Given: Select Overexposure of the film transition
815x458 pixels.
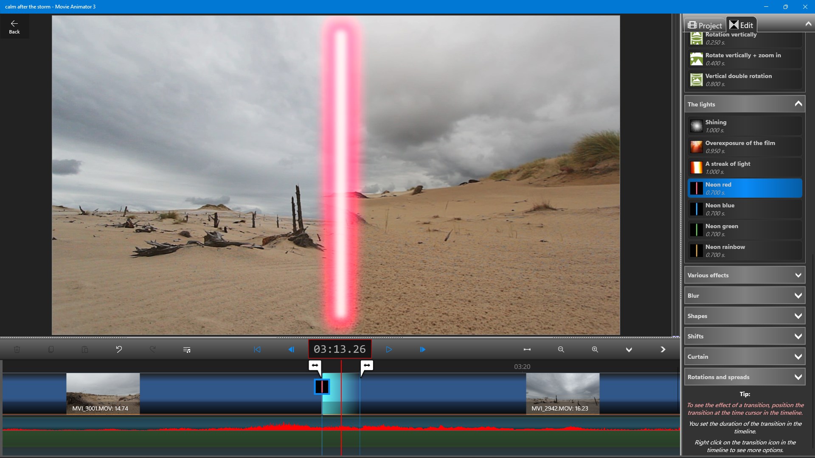Looking at the screenshot, I should pyautogui.click(x=745, y=147).
